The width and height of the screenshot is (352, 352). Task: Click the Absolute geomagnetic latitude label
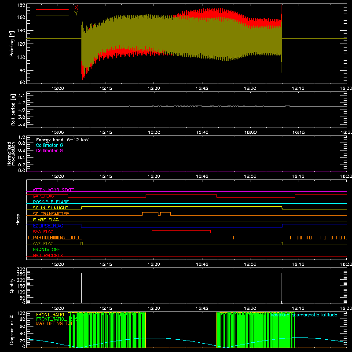pyautogui.click(x=304, y=315)
